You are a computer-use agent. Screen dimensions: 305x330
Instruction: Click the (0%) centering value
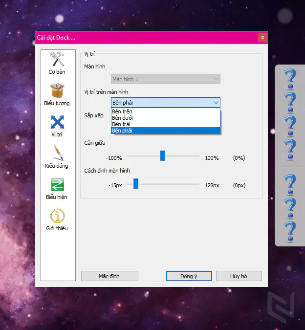tap(239, 158)
